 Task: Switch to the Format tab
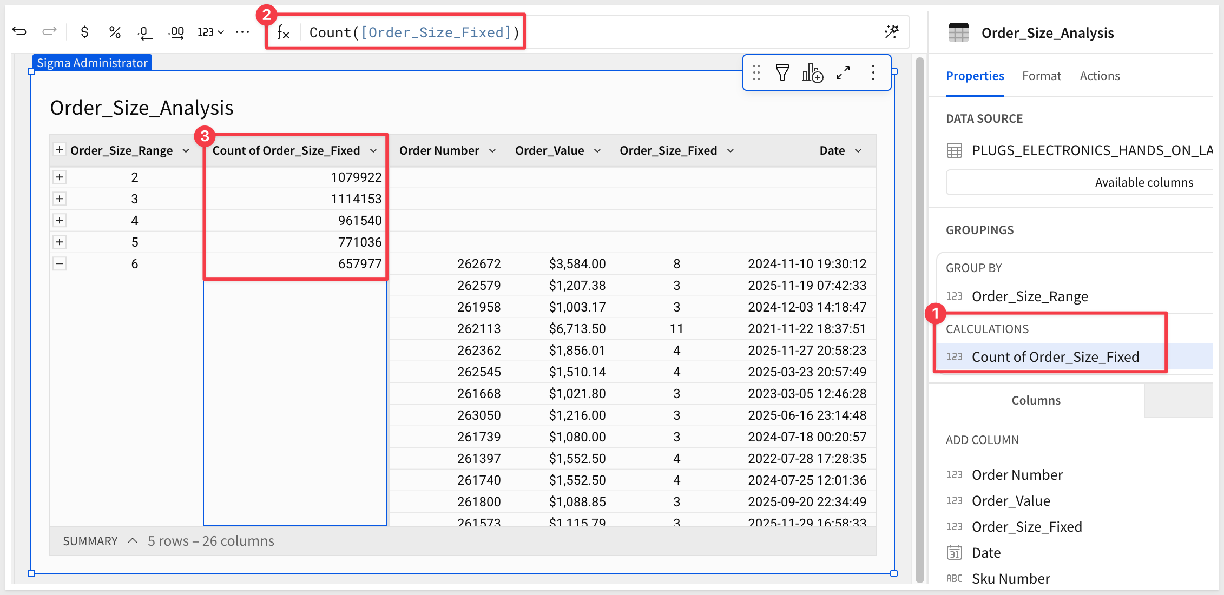pos(1041,76)
